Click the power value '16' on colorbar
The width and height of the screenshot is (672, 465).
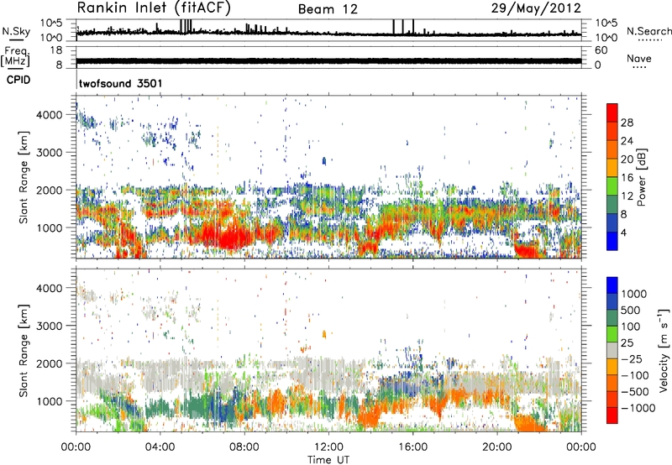coord(627,178)
